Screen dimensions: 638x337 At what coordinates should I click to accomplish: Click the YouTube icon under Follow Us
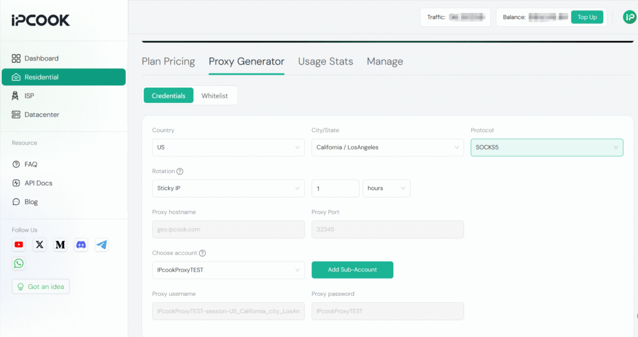point(19,245)
